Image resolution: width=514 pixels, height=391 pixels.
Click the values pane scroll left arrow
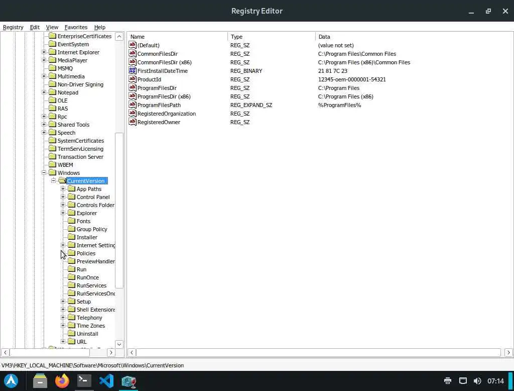(132, 352)
